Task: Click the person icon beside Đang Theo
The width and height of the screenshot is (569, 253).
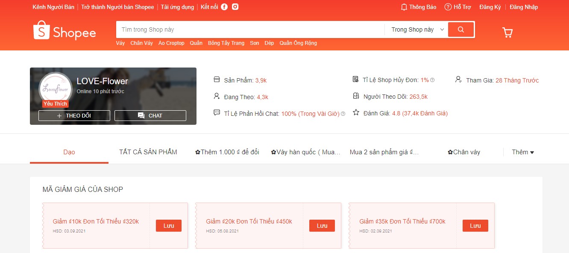Action: coord(217,96)
